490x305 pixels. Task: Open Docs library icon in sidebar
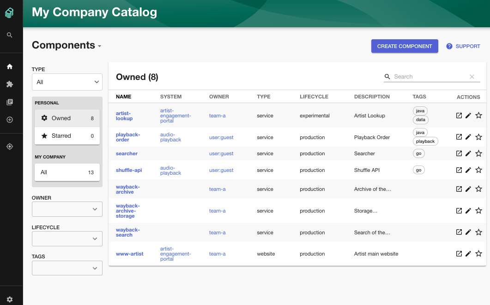coord(10,102)
